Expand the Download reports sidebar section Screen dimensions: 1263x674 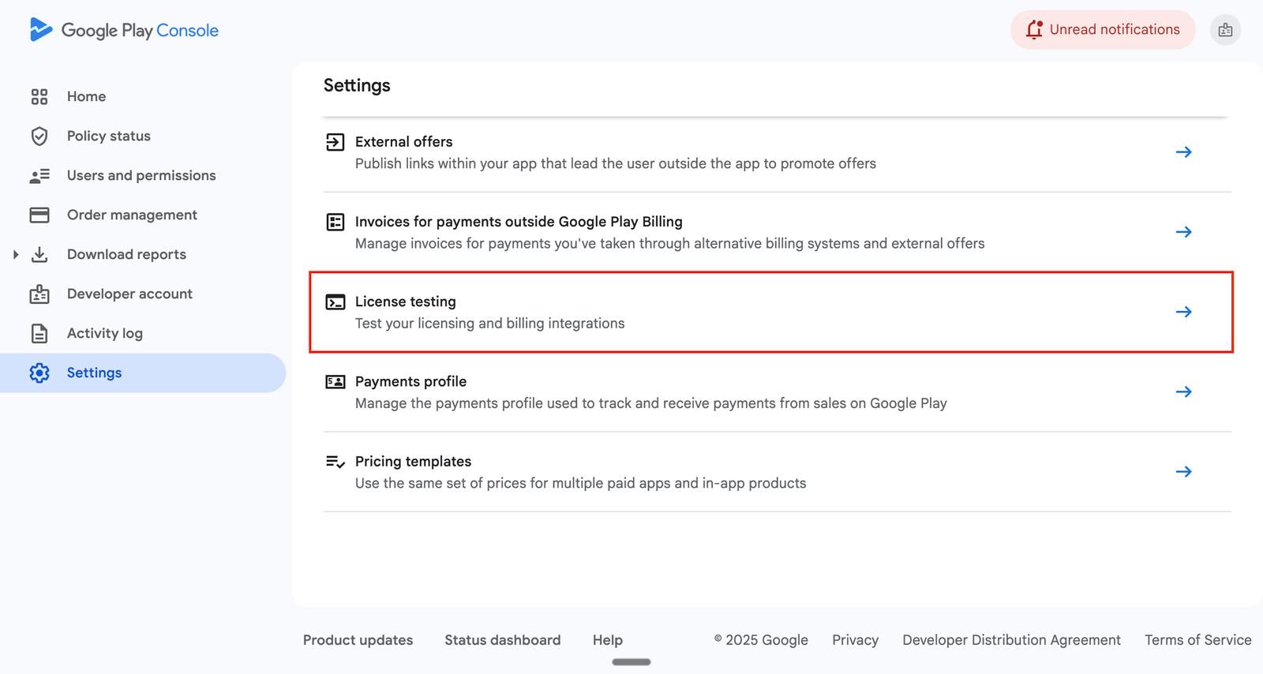tap(16, 254)
